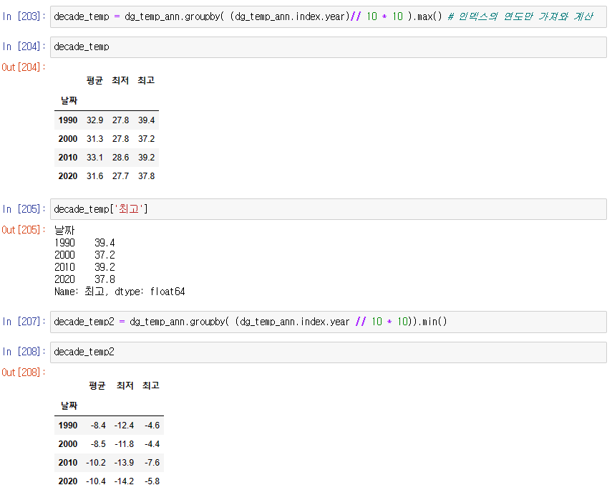
Task: Click value -4.4 in the 2000 row
Action: click(x=152, y=444)
